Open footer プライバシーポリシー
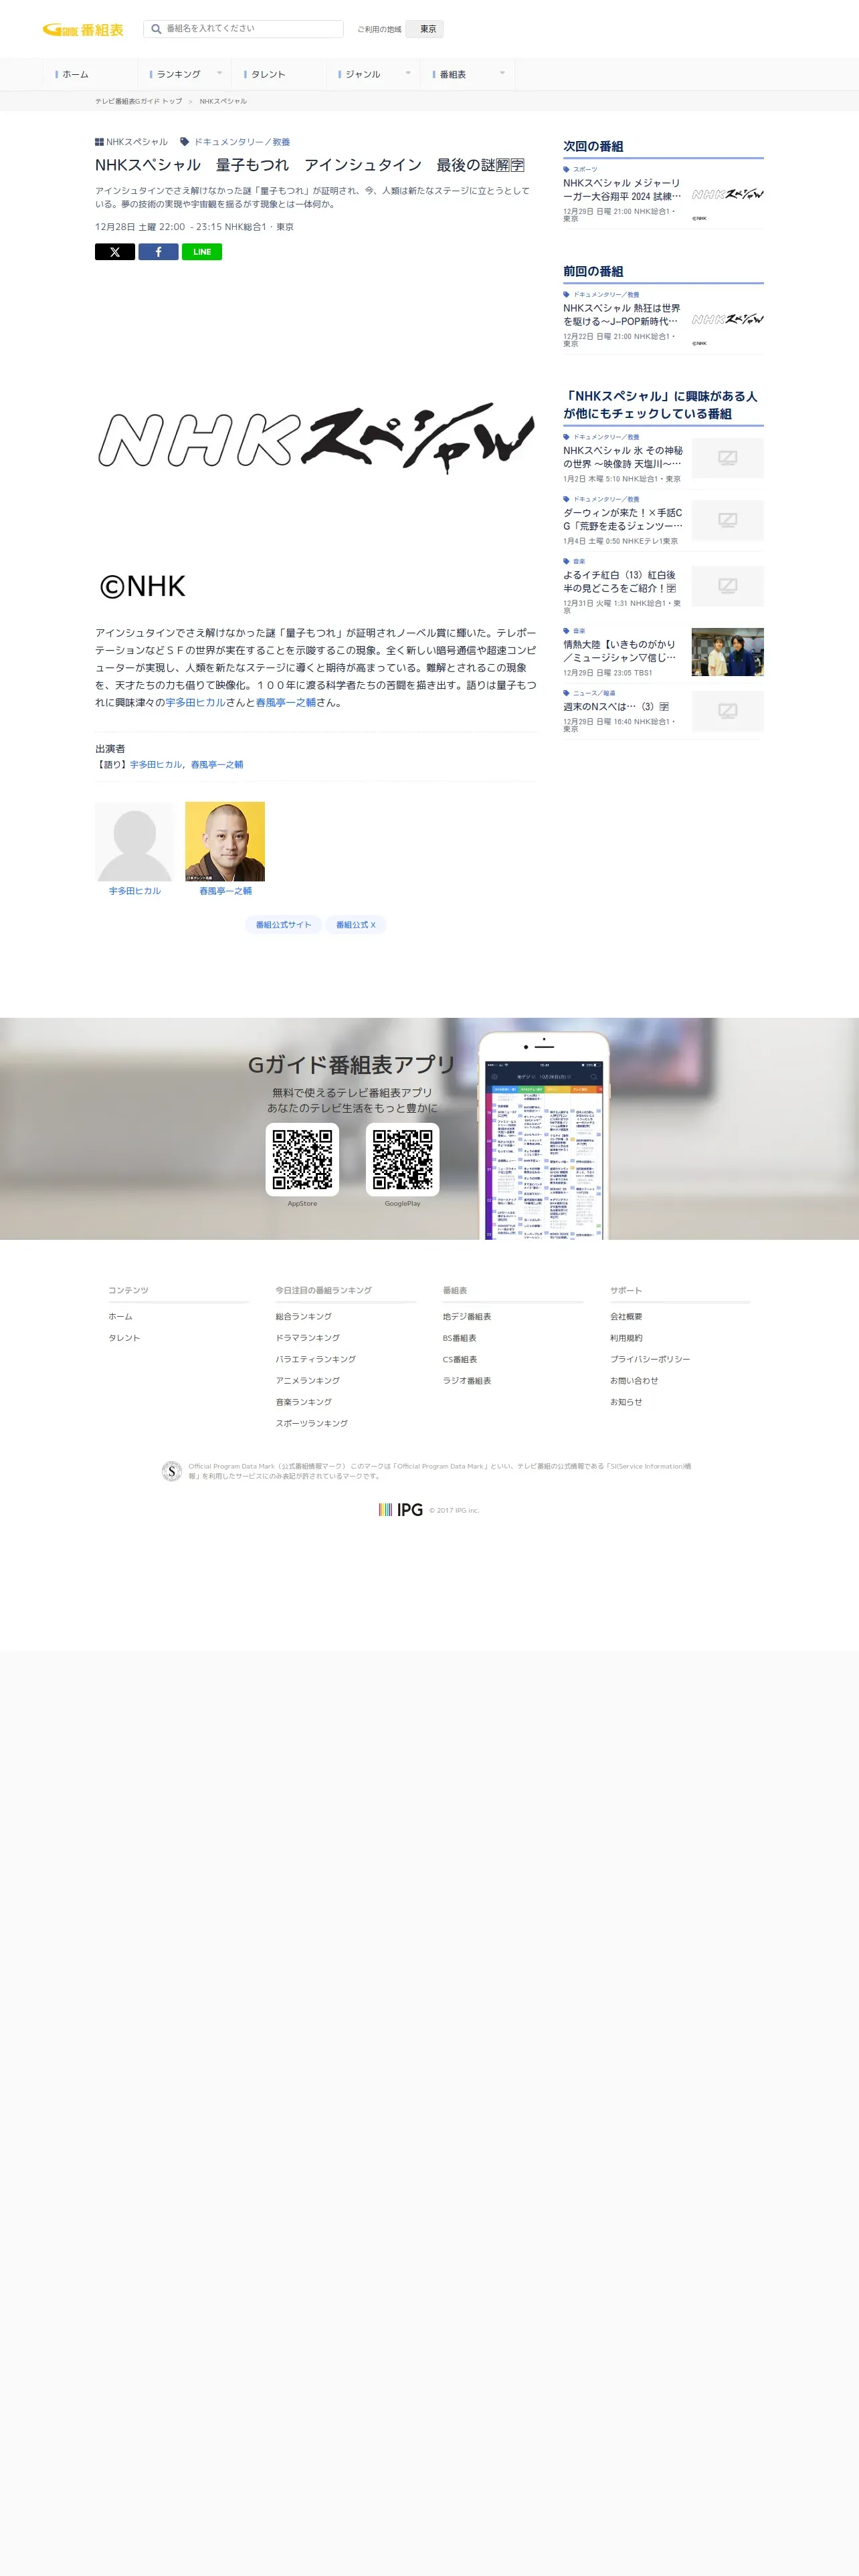Image resolution: width=859 pixels, height=2576 pixels. (650, 1360)
